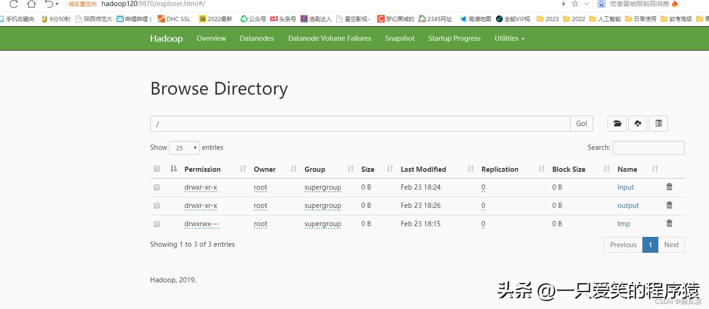The image size is (709, 309).
Task: Upload files using the cloud upload icon
Action: coord(637,123)
